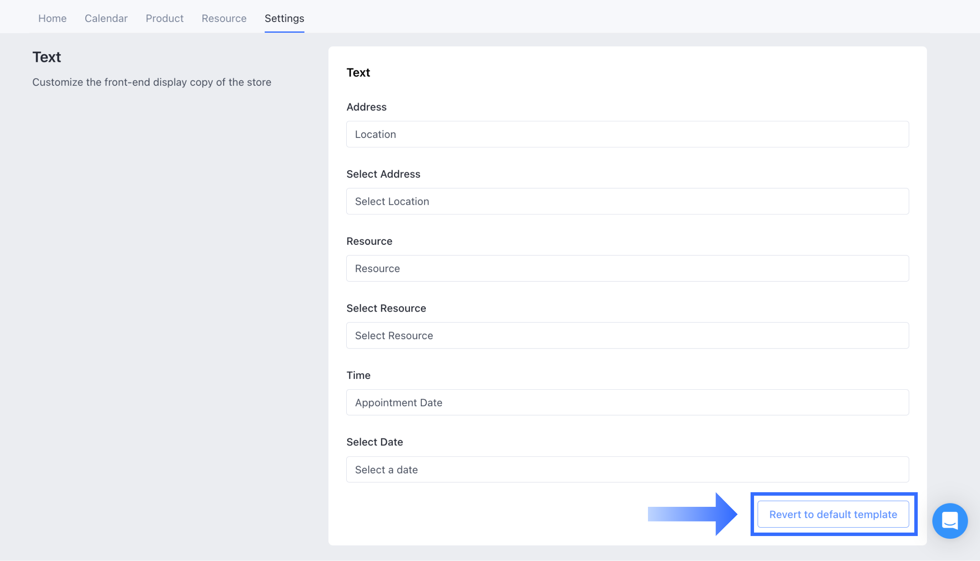Open the chat support bubble icon
Viewport: 980px width, 561px height.
[949, 521]
